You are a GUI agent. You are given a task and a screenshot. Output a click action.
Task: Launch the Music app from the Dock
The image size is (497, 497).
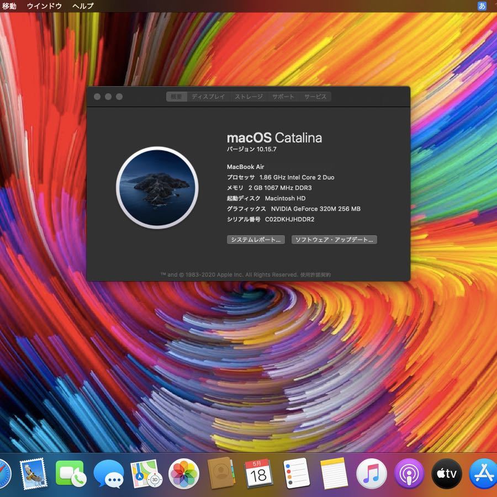[372, 474]
